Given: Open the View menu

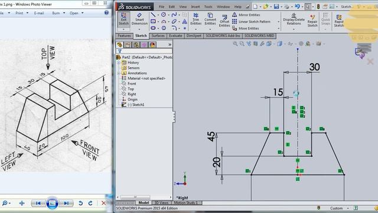Looking at the screenshot, I should [x=183, y=7].
